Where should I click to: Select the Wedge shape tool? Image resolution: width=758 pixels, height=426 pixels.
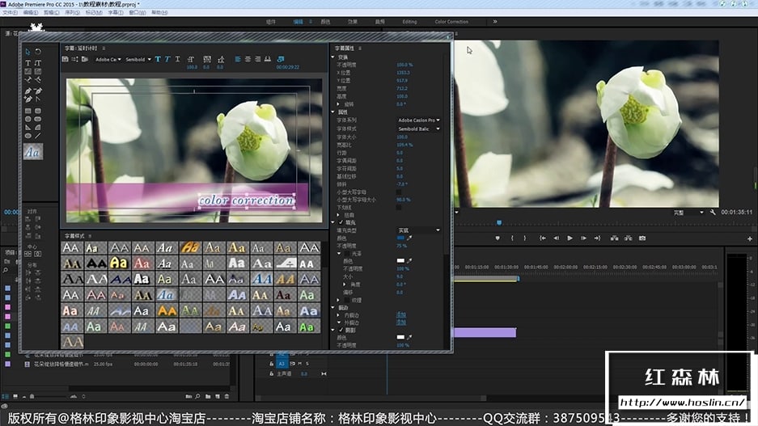pyautogui.click(x=28, y=128)
